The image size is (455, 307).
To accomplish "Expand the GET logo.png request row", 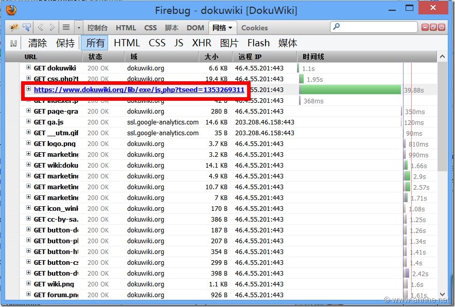I will point(29,143).
